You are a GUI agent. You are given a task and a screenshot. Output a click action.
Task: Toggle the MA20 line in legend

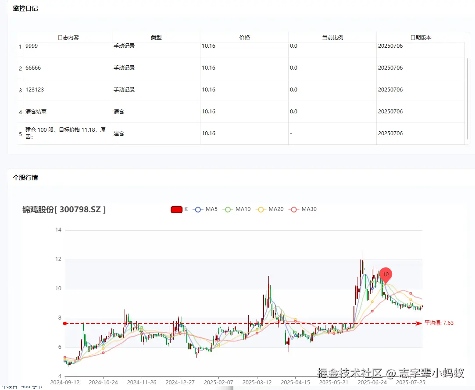coord(270,209)
